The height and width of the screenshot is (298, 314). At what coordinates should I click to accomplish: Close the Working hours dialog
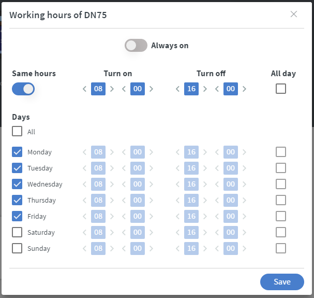tap(294, 14)
